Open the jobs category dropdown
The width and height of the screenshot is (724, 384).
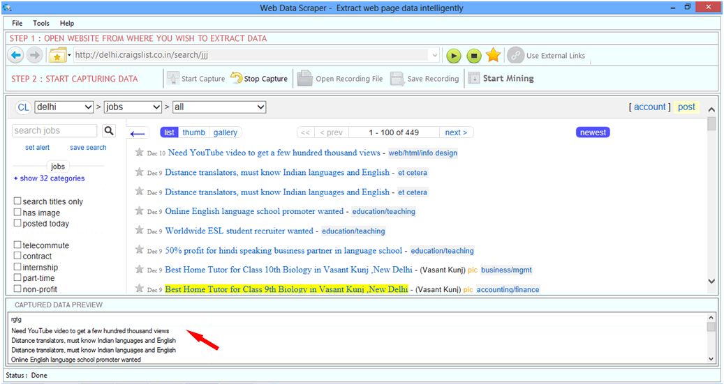(x=133, y=107)
